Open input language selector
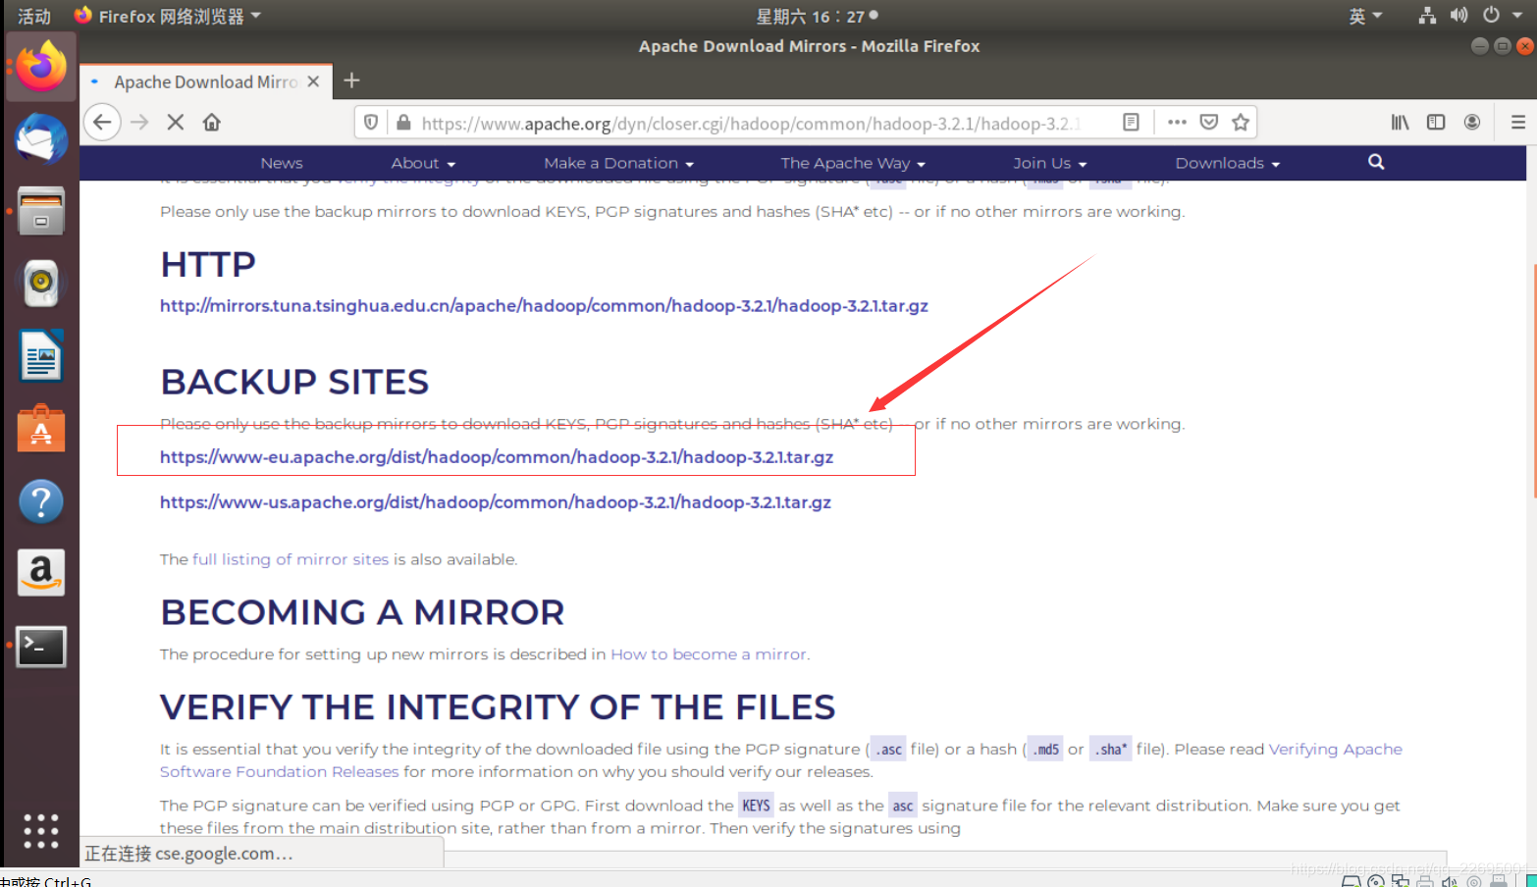This screenshot has width=1537, height=887. (1365, 16)
